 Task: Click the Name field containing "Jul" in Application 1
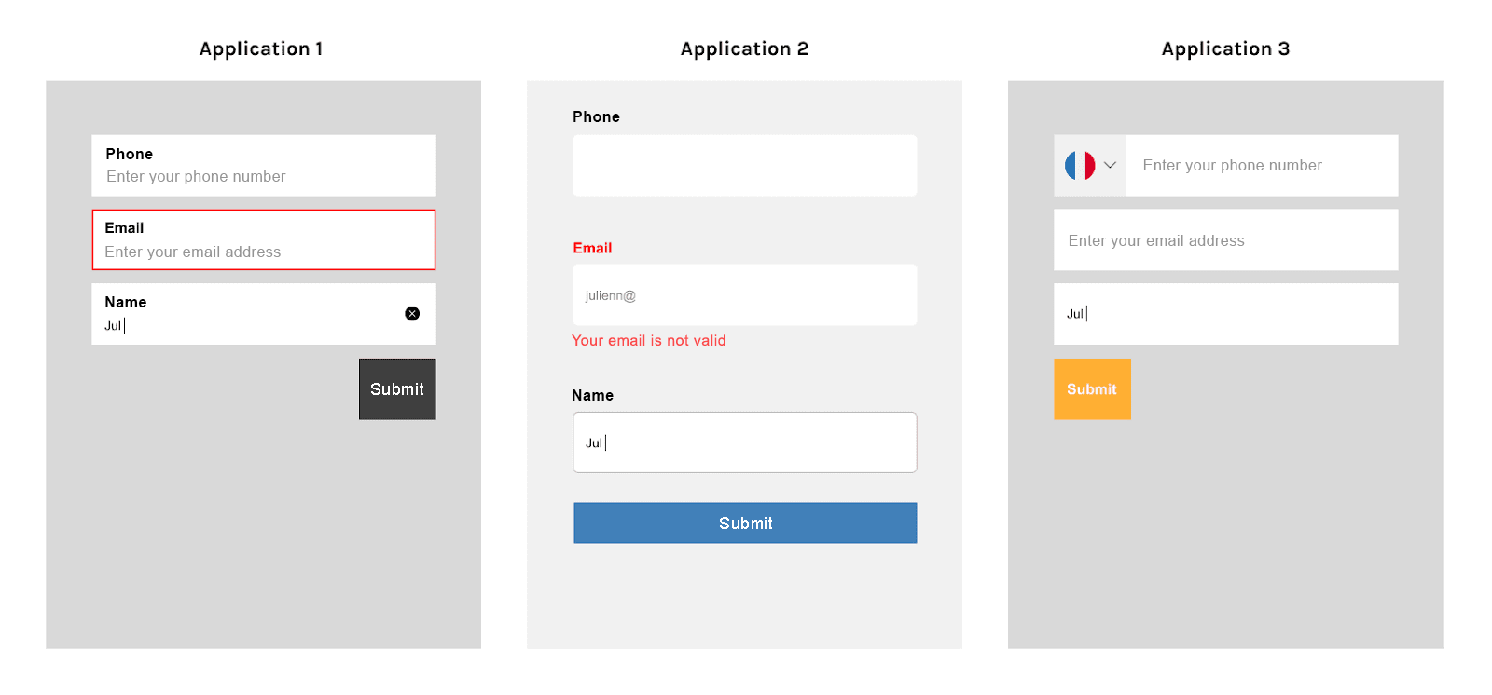point(264,314)
